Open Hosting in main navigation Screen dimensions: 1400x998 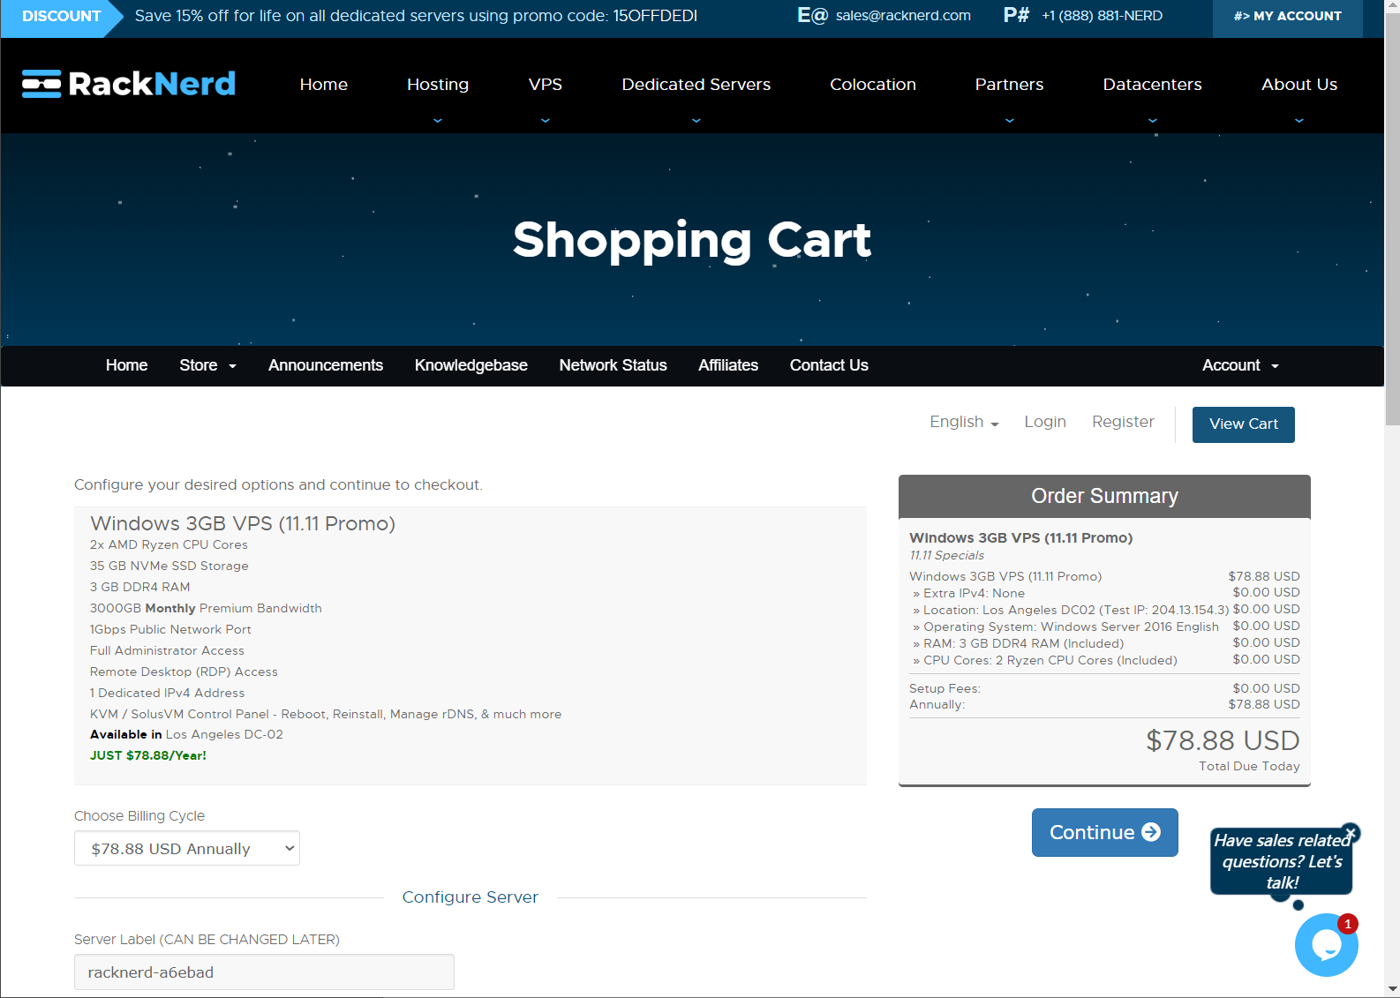pyautogui.click(x=438, y=85)
